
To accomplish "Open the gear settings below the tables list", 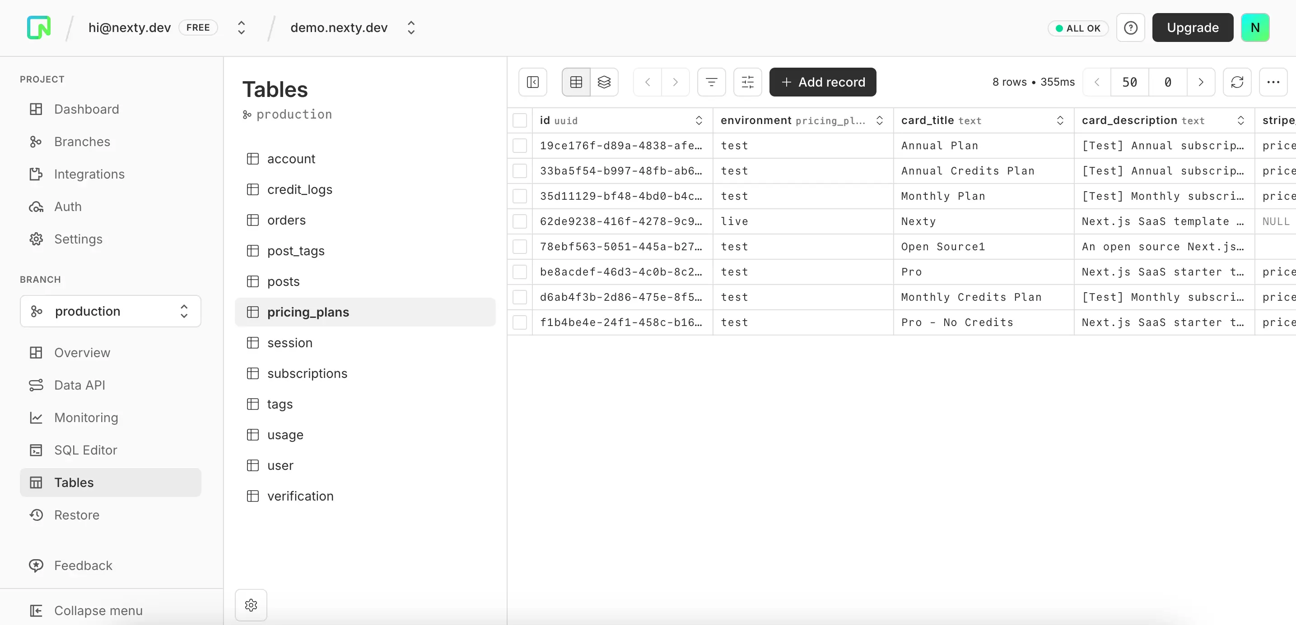I will coord(251,605).
